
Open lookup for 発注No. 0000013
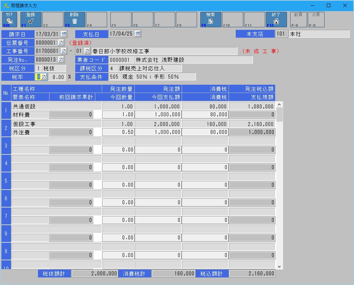click(x=61, y=60)
